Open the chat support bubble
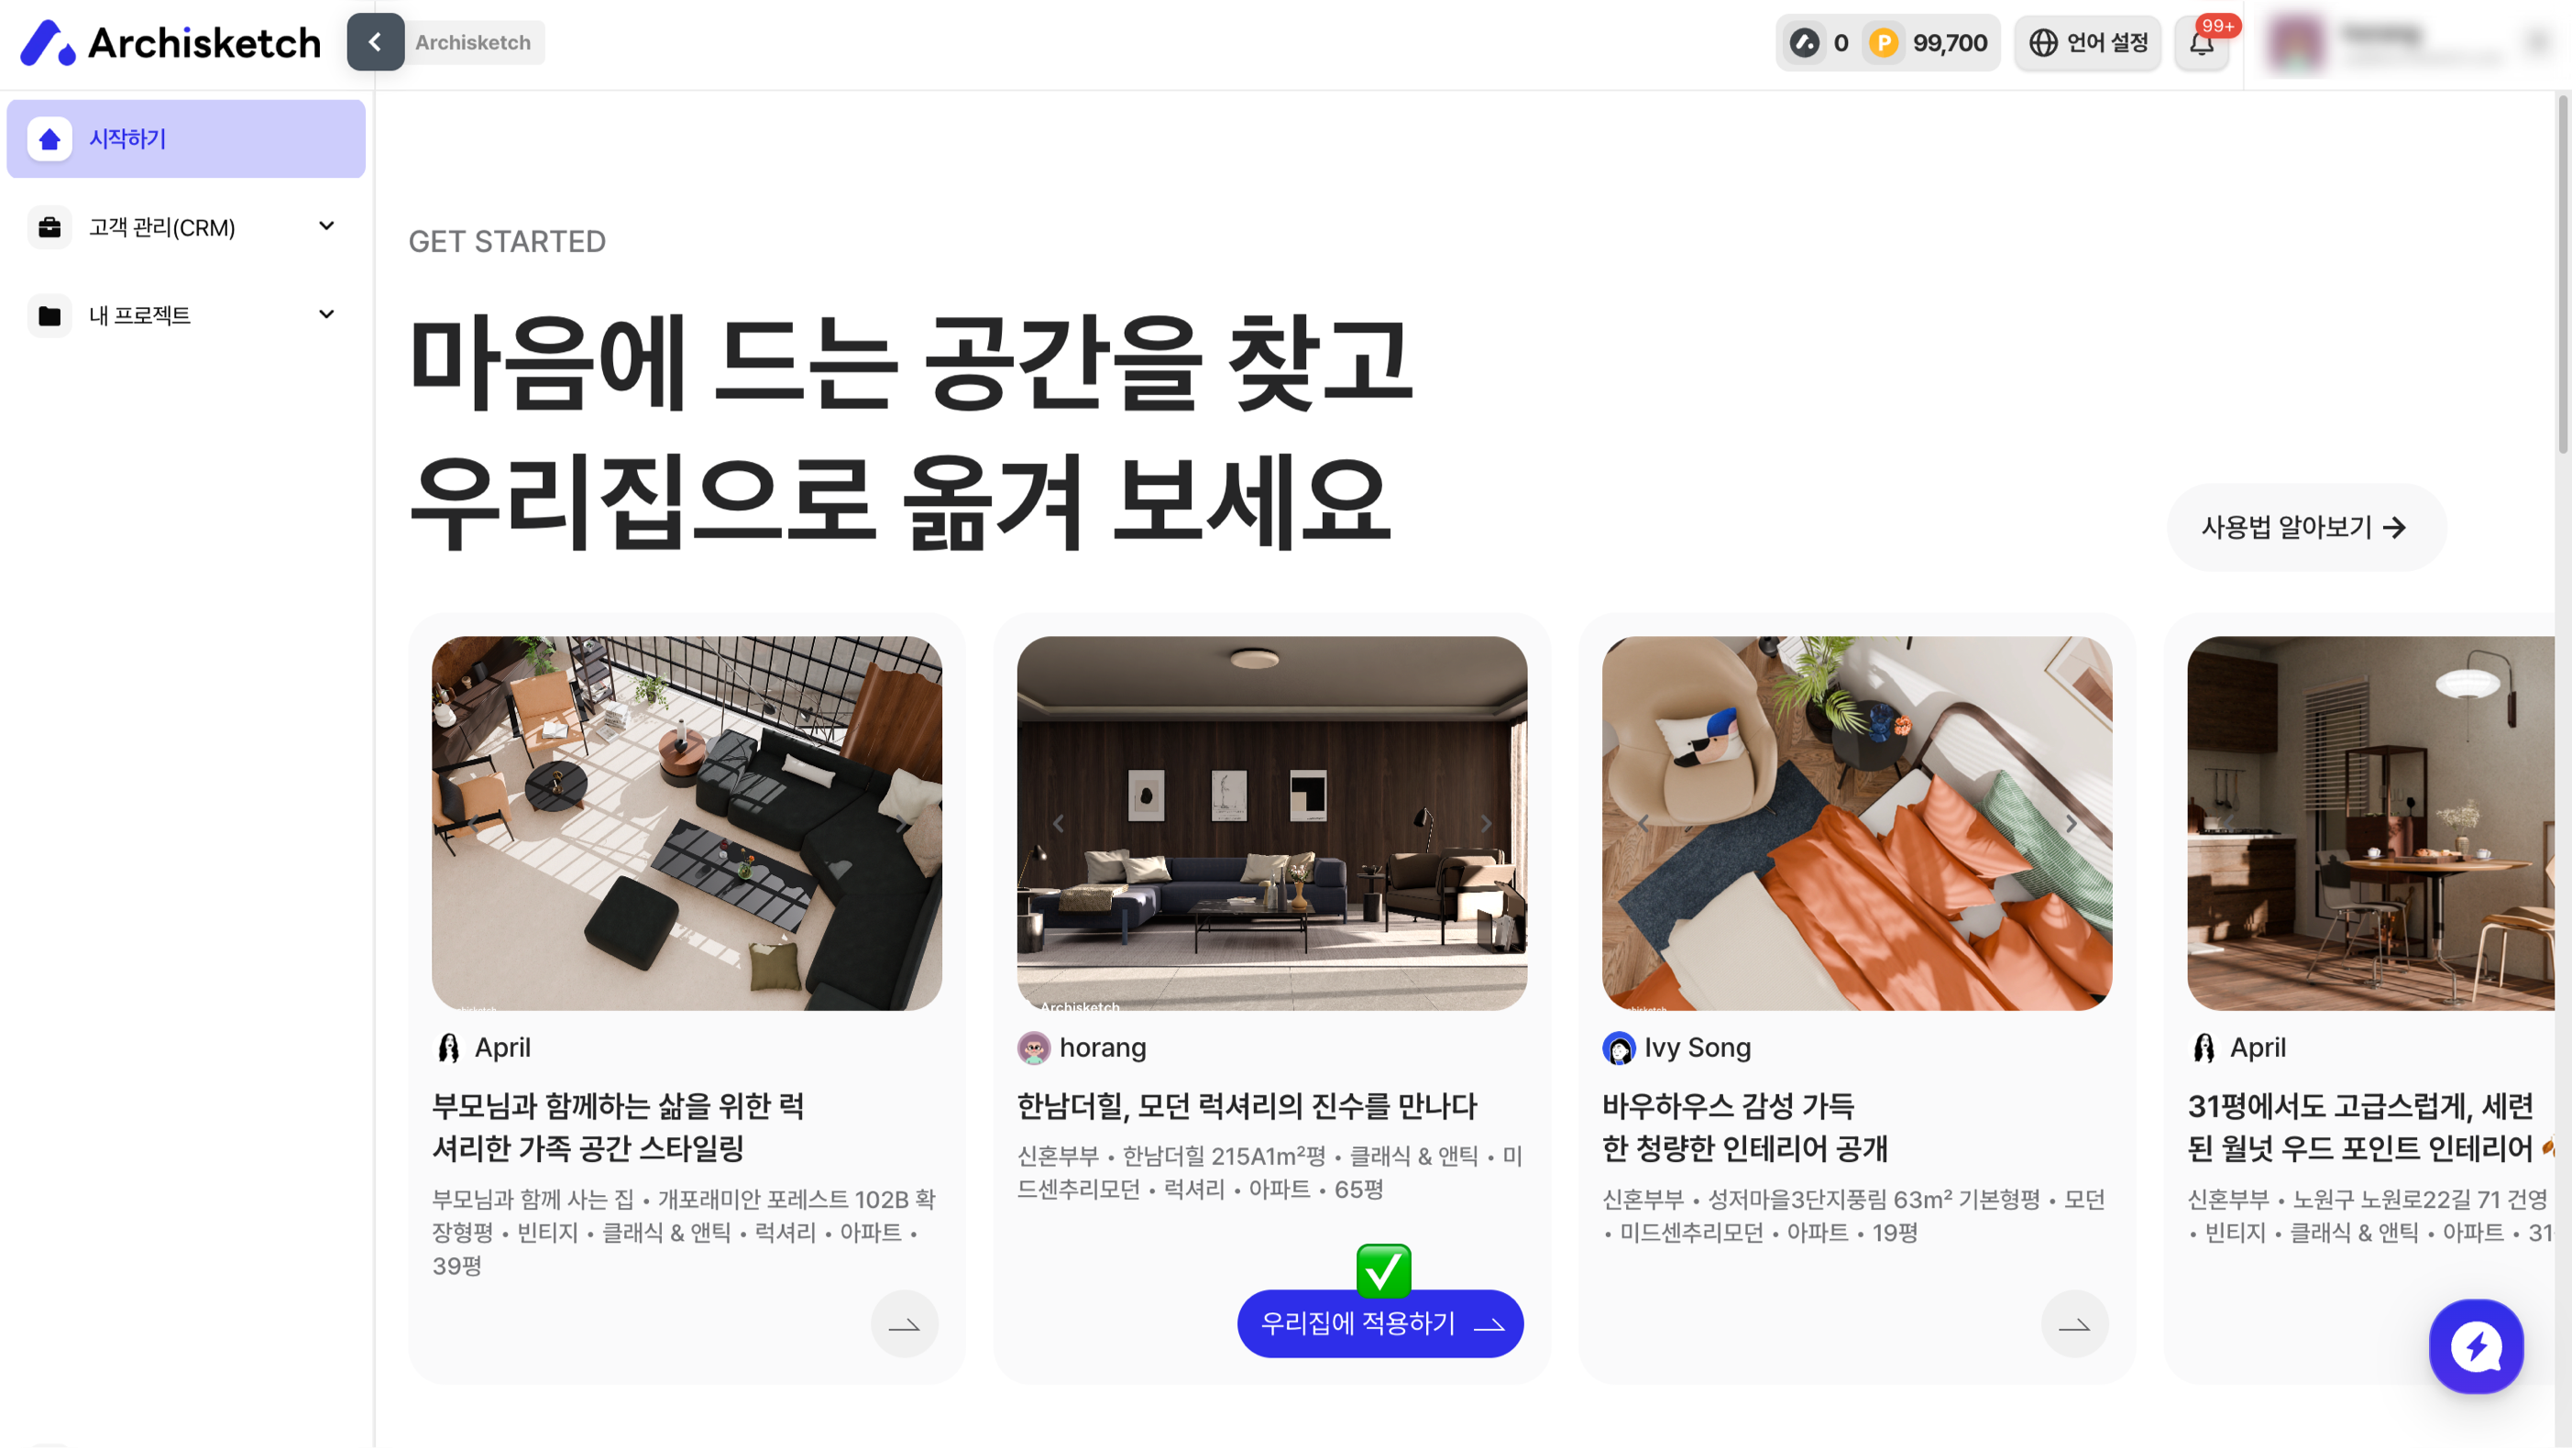This screenshot has height=1448, width=2572. point(2475,1346)
